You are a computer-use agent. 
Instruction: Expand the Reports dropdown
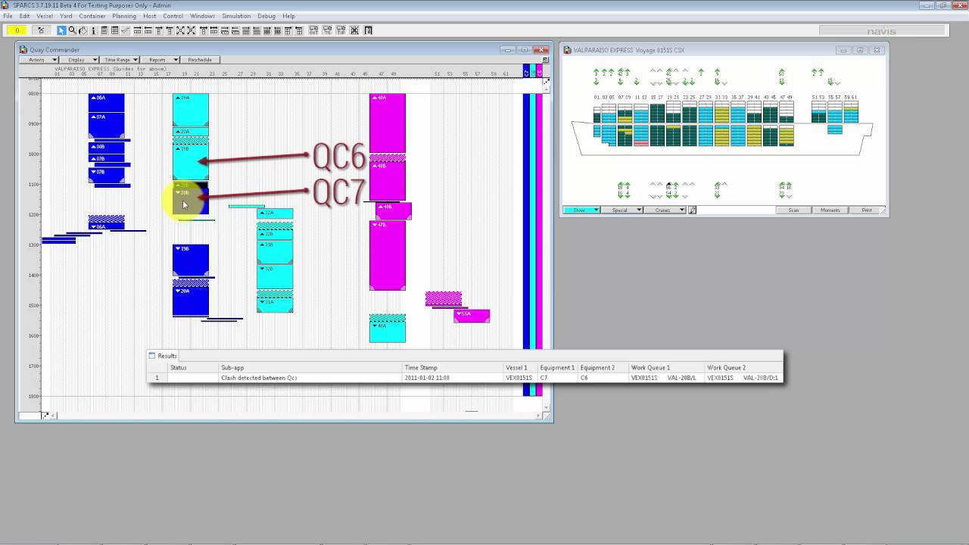point(160,60)
